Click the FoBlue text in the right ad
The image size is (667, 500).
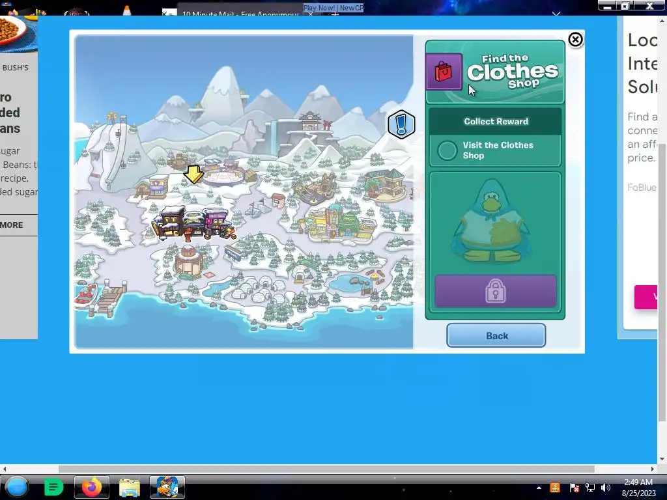pyautogui.click(x=642, y=187)
